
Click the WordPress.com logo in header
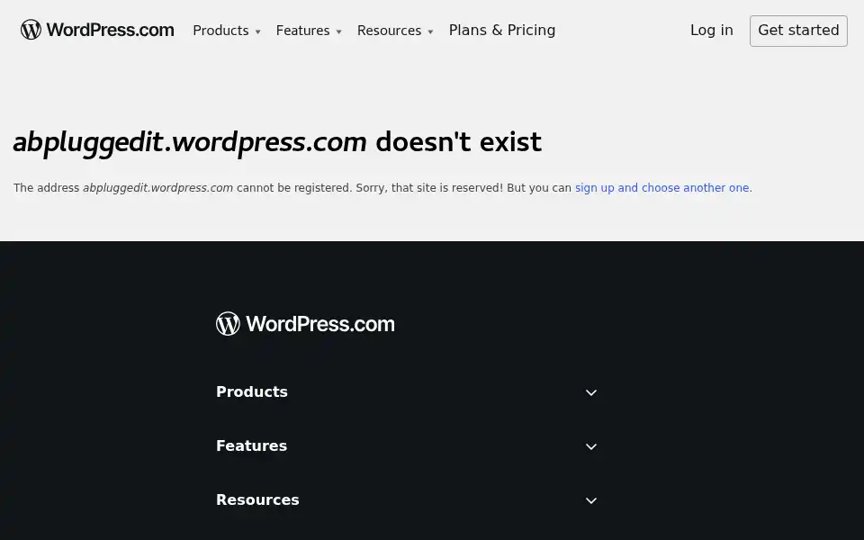coord(97,30)
